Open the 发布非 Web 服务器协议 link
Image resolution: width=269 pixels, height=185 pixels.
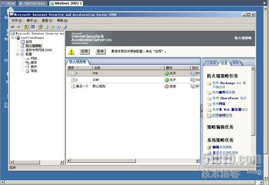230,109
